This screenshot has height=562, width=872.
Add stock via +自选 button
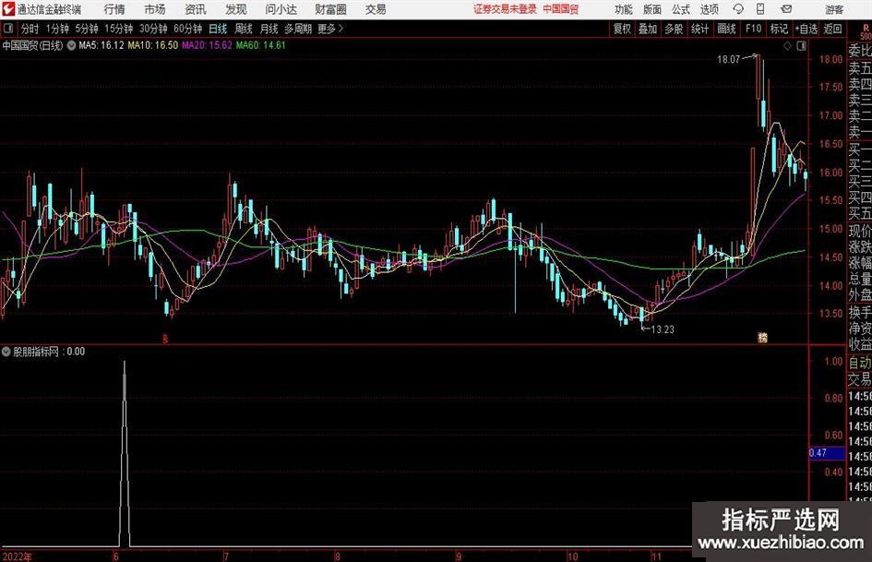click(806, 29)
